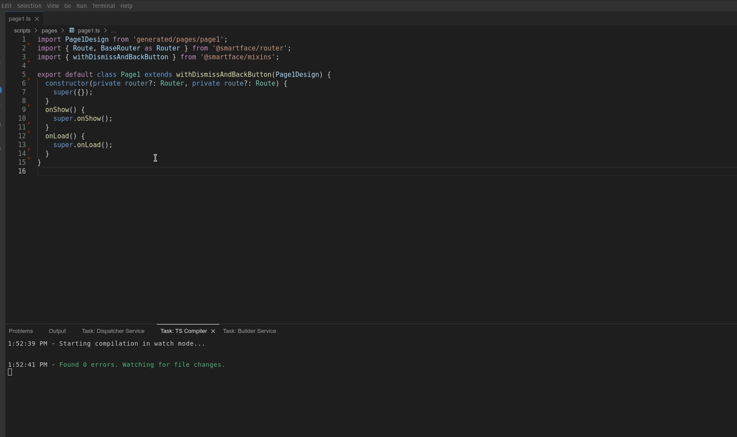Click line number 5 in the gutter

(x=24, y=75)
